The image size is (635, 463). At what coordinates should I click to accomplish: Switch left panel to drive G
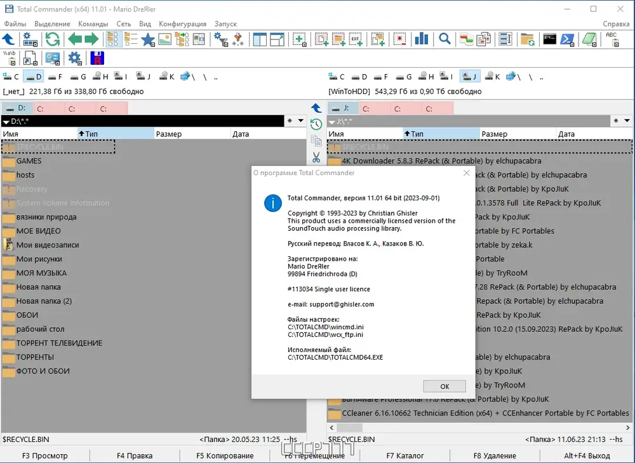coord(77,76)
